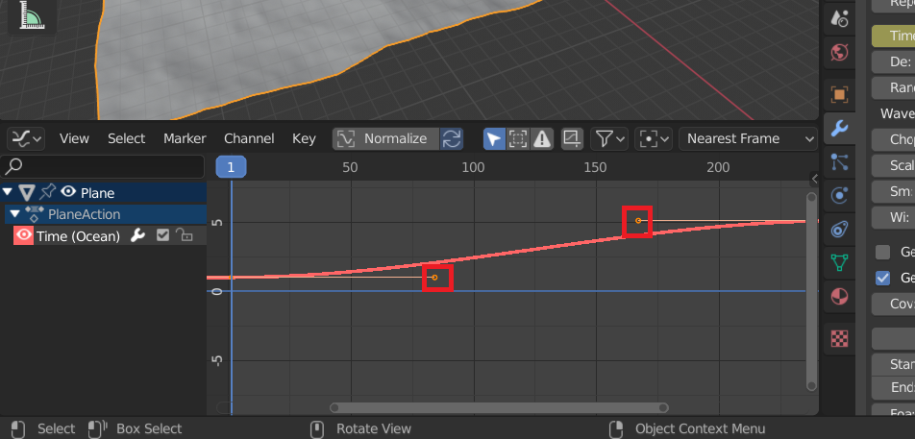Click the PlaneAction action icon
This screenshot has width=915, height=439.
34,214
